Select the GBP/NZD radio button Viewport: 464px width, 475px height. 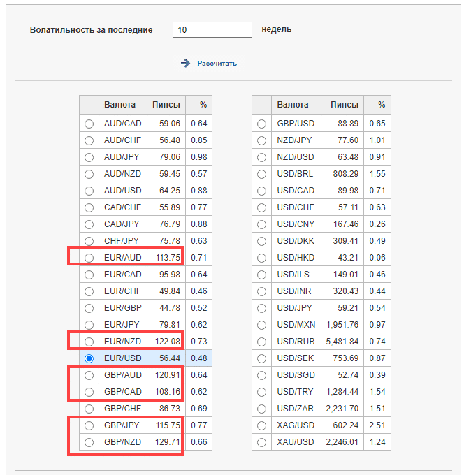pyautogui.click(x=89, y=442)
